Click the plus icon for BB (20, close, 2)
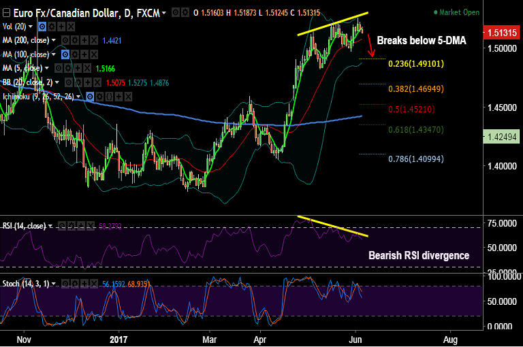The width and height of the screenshot is (523, 347). [88, 82]
